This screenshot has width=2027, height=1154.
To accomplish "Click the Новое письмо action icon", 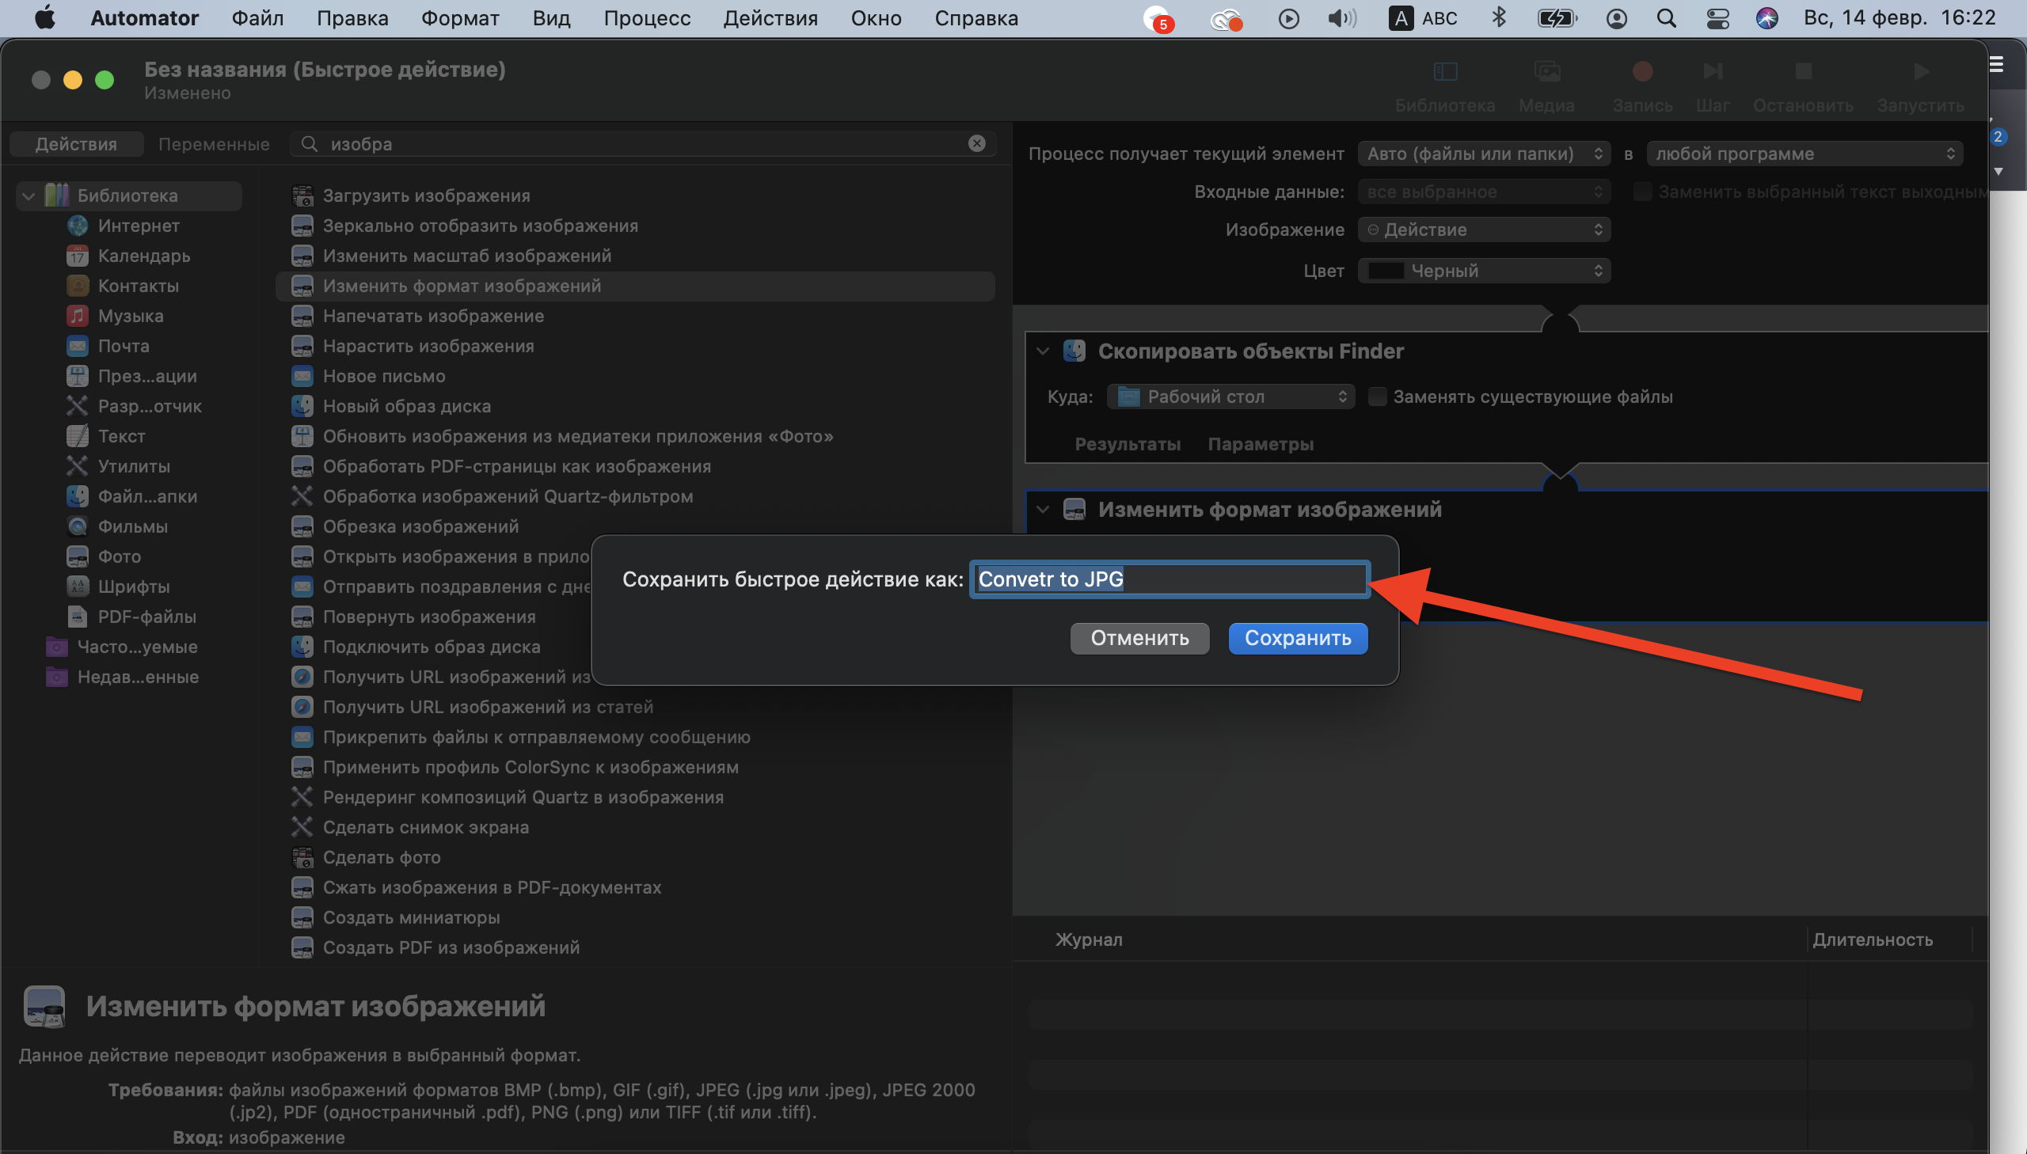I will pos(302,377).
